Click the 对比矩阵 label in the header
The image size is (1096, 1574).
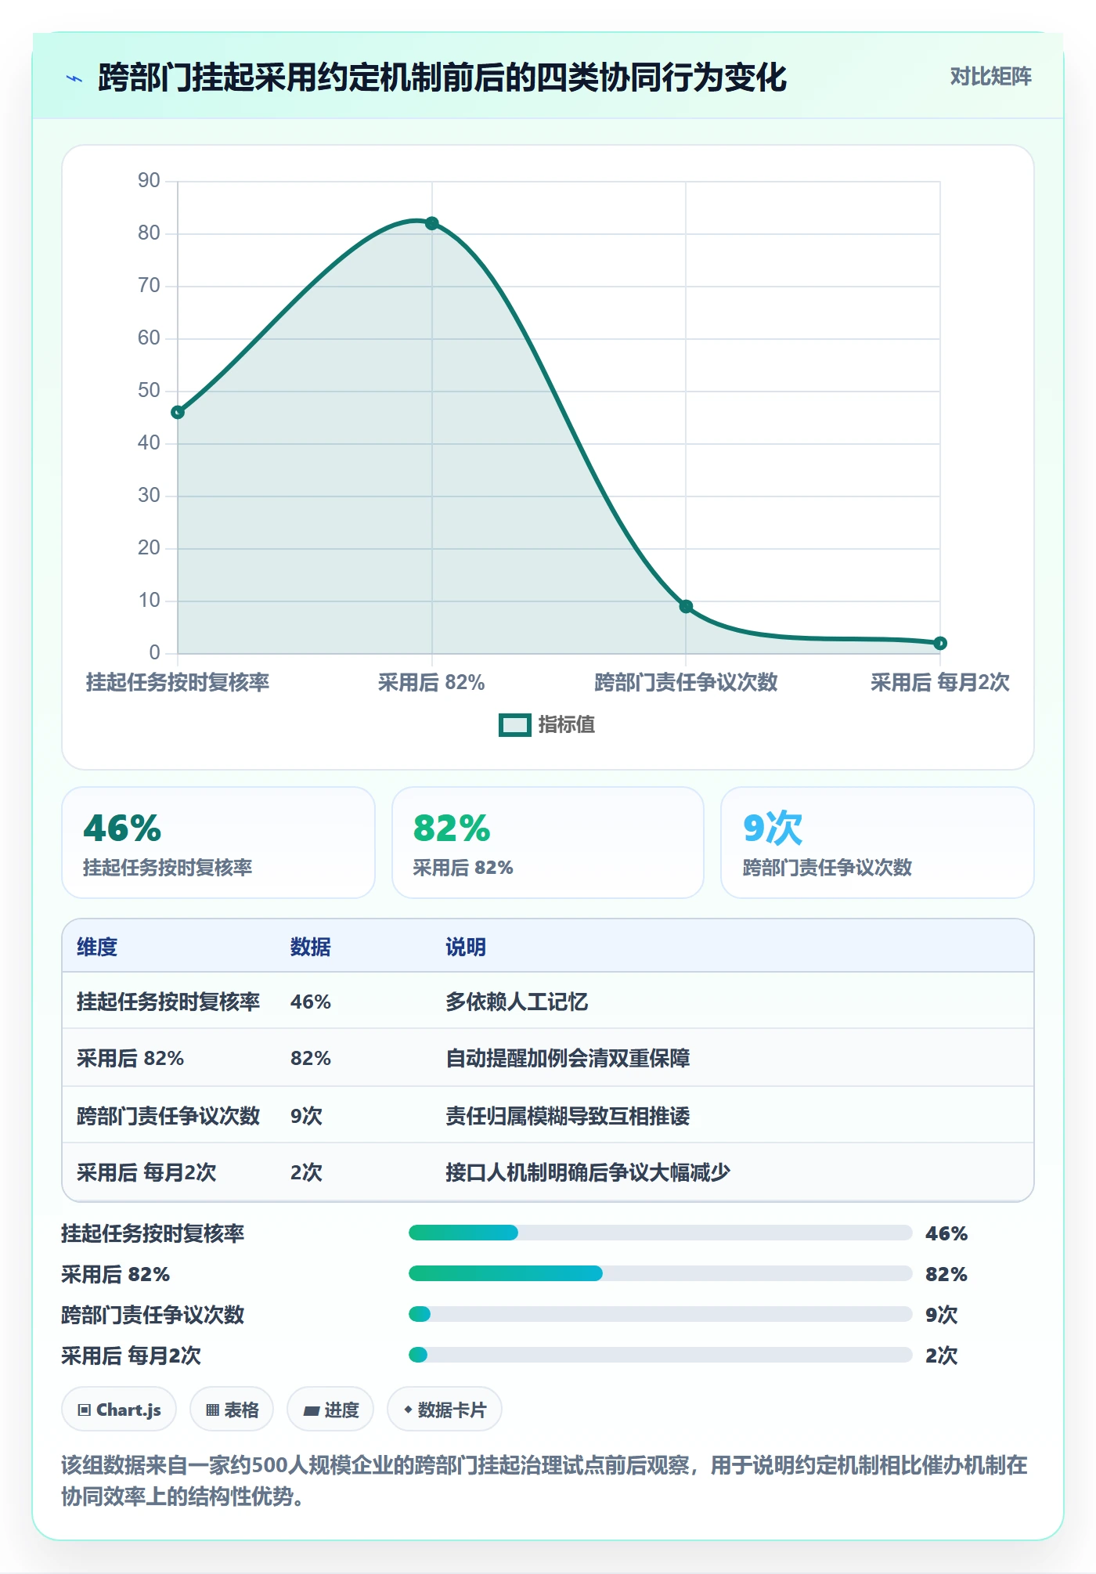990,77
